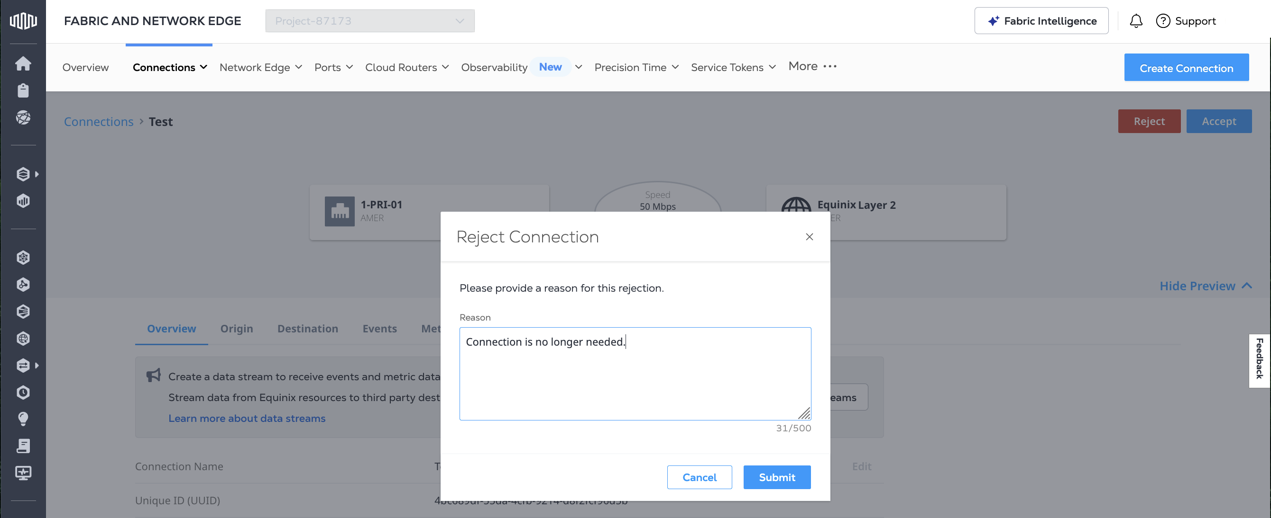Close the Reject Connection dialog
1271x518 pixels.
click(809, 237)
